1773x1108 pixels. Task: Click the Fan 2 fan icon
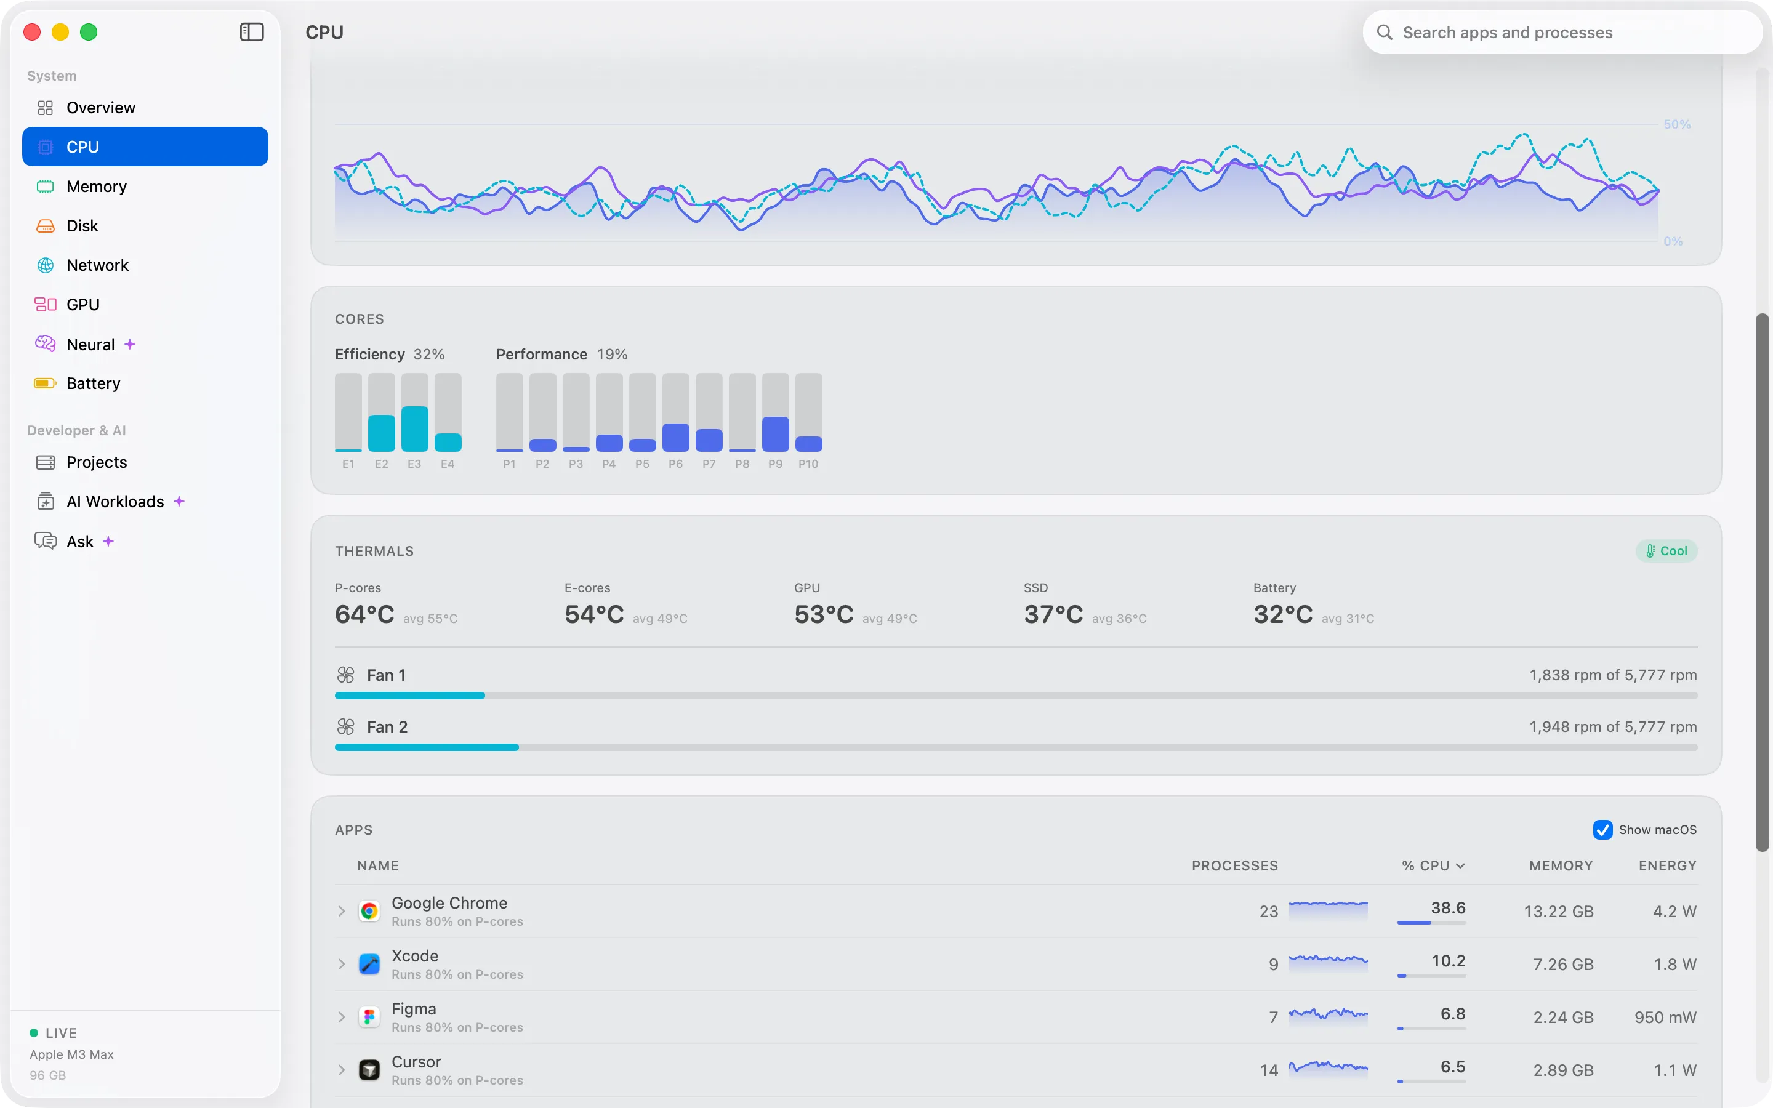346,726
